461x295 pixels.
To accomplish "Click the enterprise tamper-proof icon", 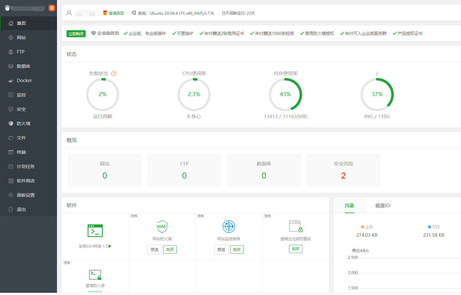I will [295, 226].
